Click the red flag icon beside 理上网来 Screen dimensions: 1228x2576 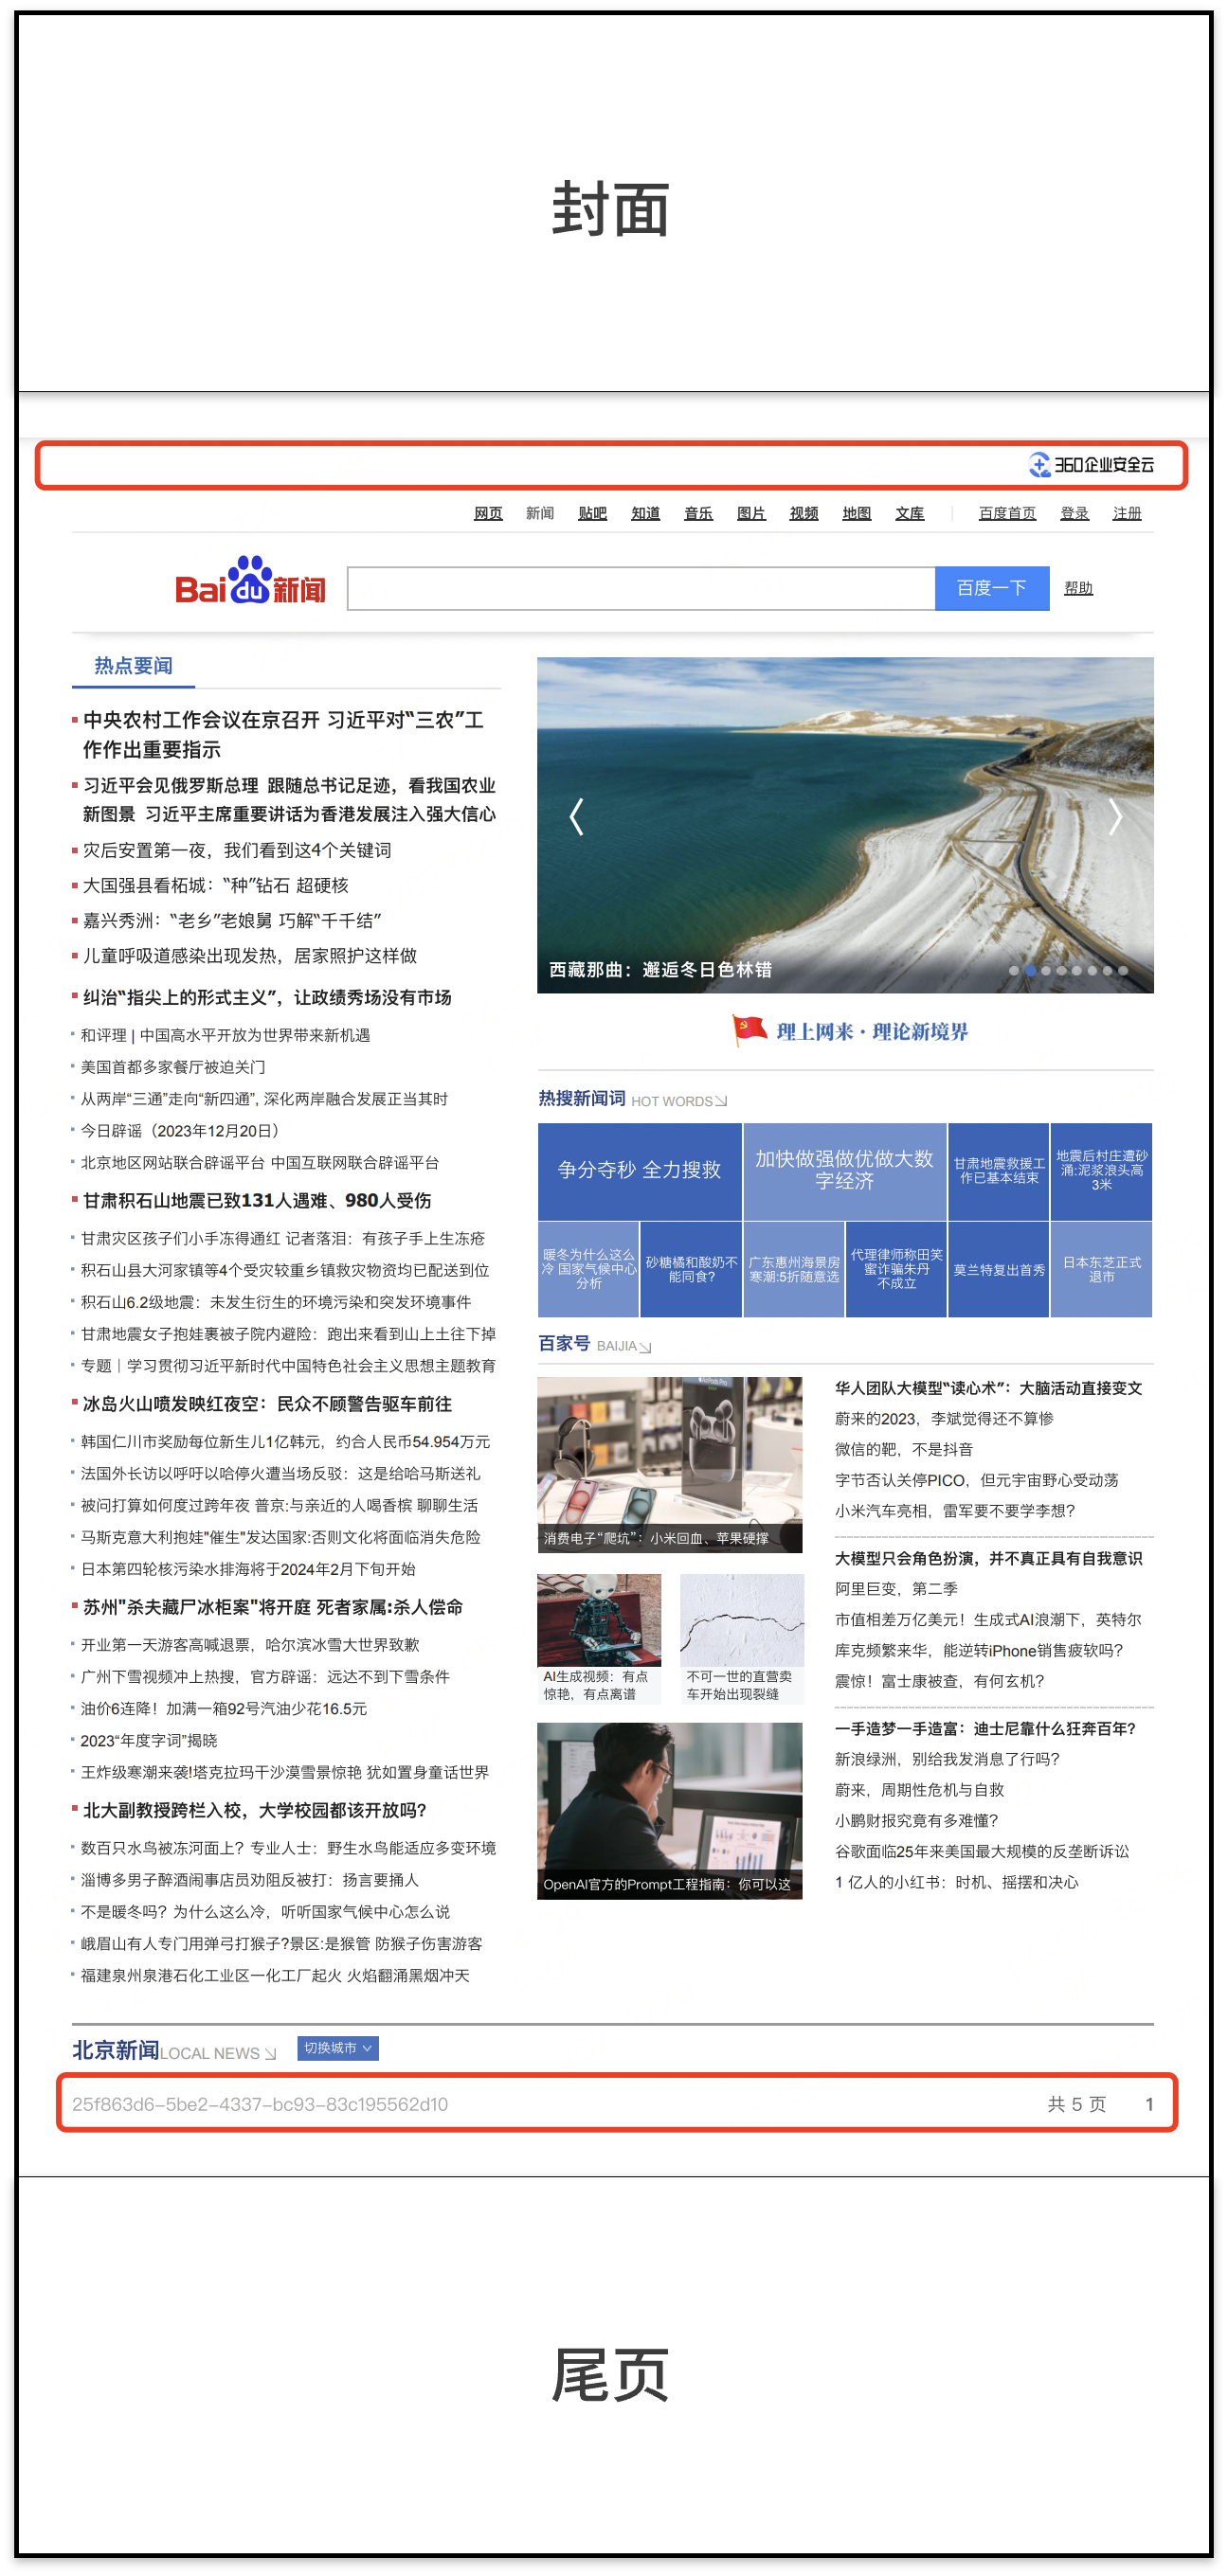pos(749,1030)
